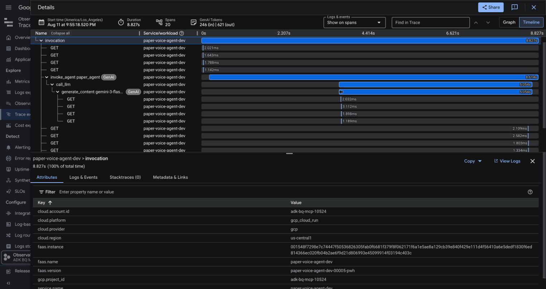
Task: Open Metadata & Links tab
Action: click(x=170, y=177)
